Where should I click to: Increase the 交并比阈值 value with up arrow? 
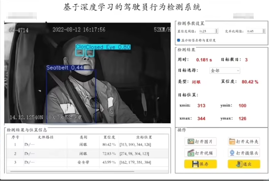click(x=264, y=30)
